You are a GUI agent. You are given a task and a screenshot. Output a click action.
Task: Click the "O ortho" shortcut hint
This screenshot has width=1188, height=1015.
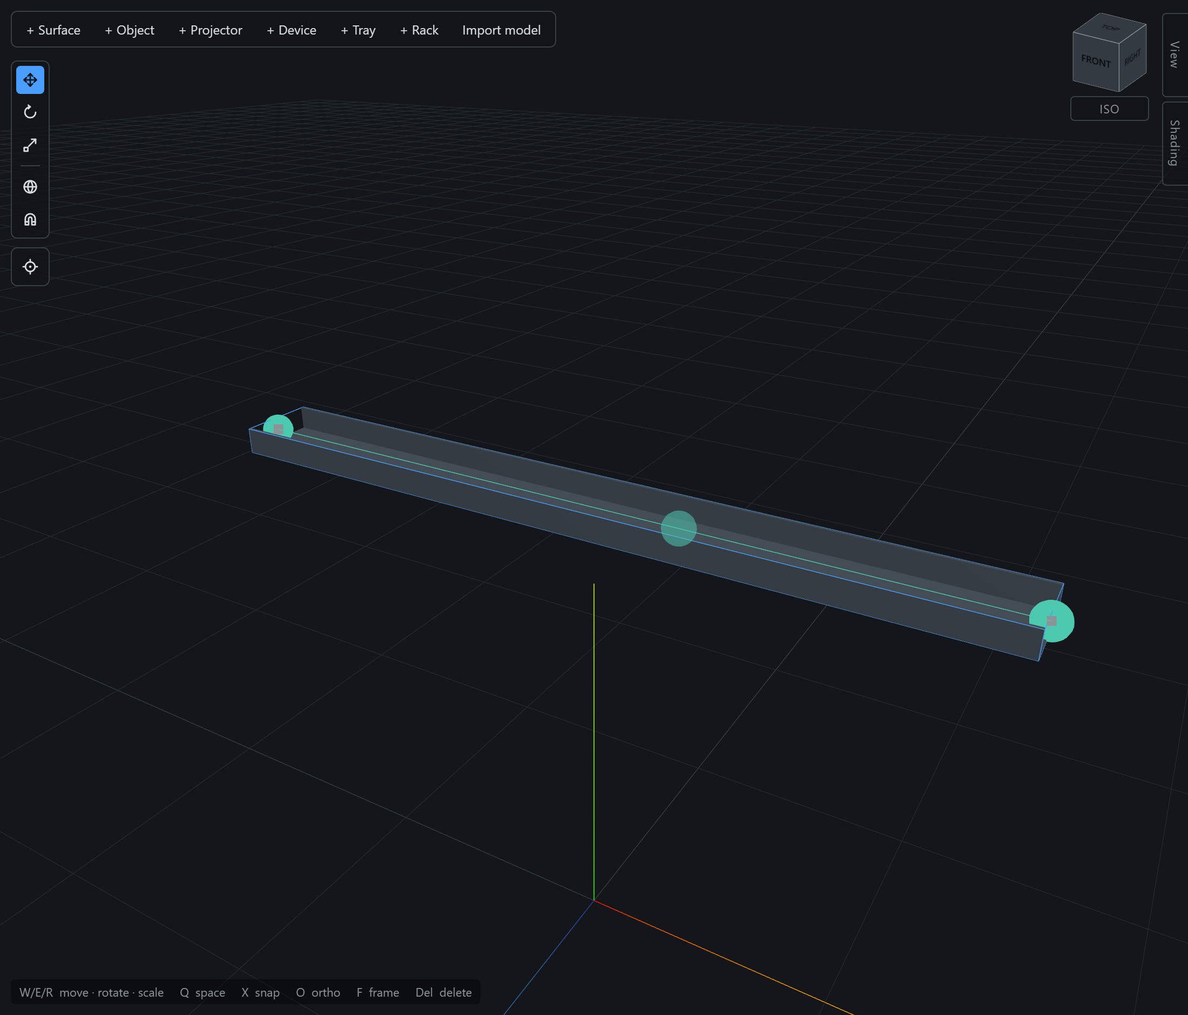coord(318,992)
